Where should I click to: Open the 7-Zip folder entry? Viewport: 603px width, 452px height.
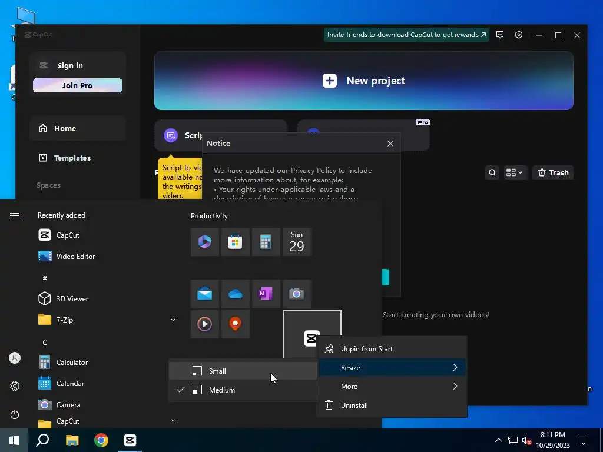click(x=105, y=320)
